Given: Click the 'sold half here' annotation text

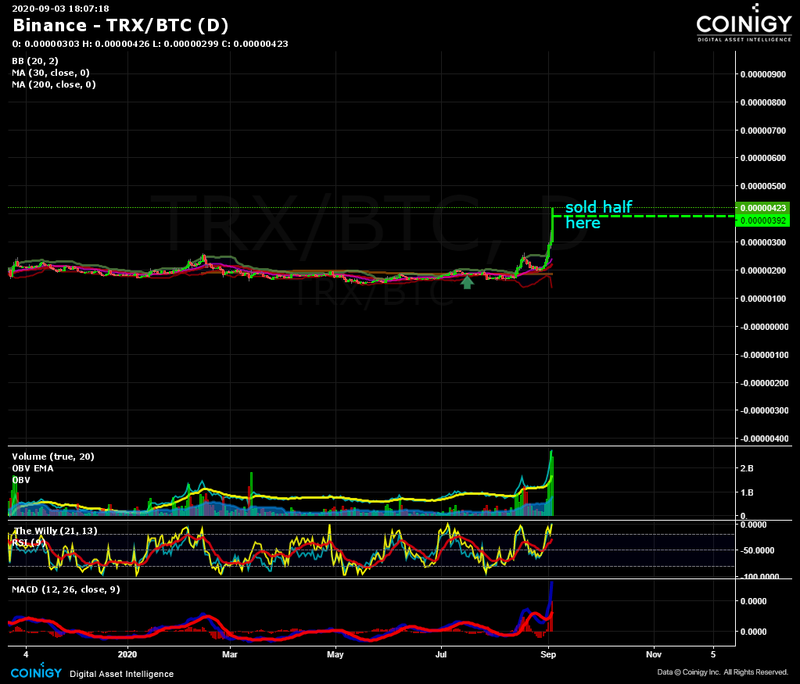Looking at the screenshot, I should (597, 215).
